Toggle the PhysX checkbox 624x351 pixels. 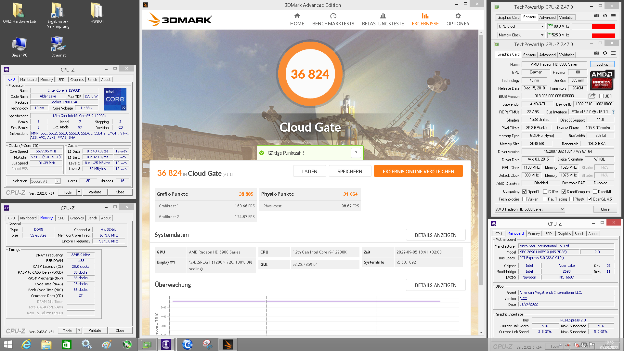coord(571,199)
